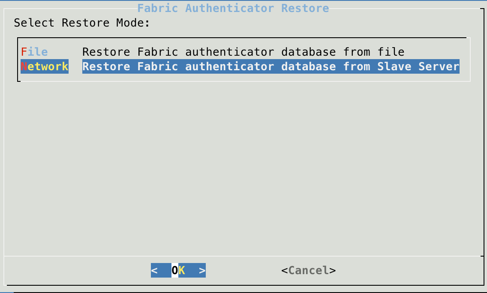Click the highlighted Network entry text
Viewport: 487px width, 293px height.
click(45, 66)
